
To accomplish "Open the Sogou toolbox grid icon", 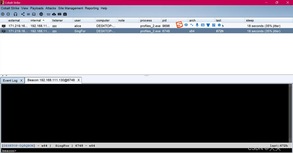I will click(x=214, y=25).
